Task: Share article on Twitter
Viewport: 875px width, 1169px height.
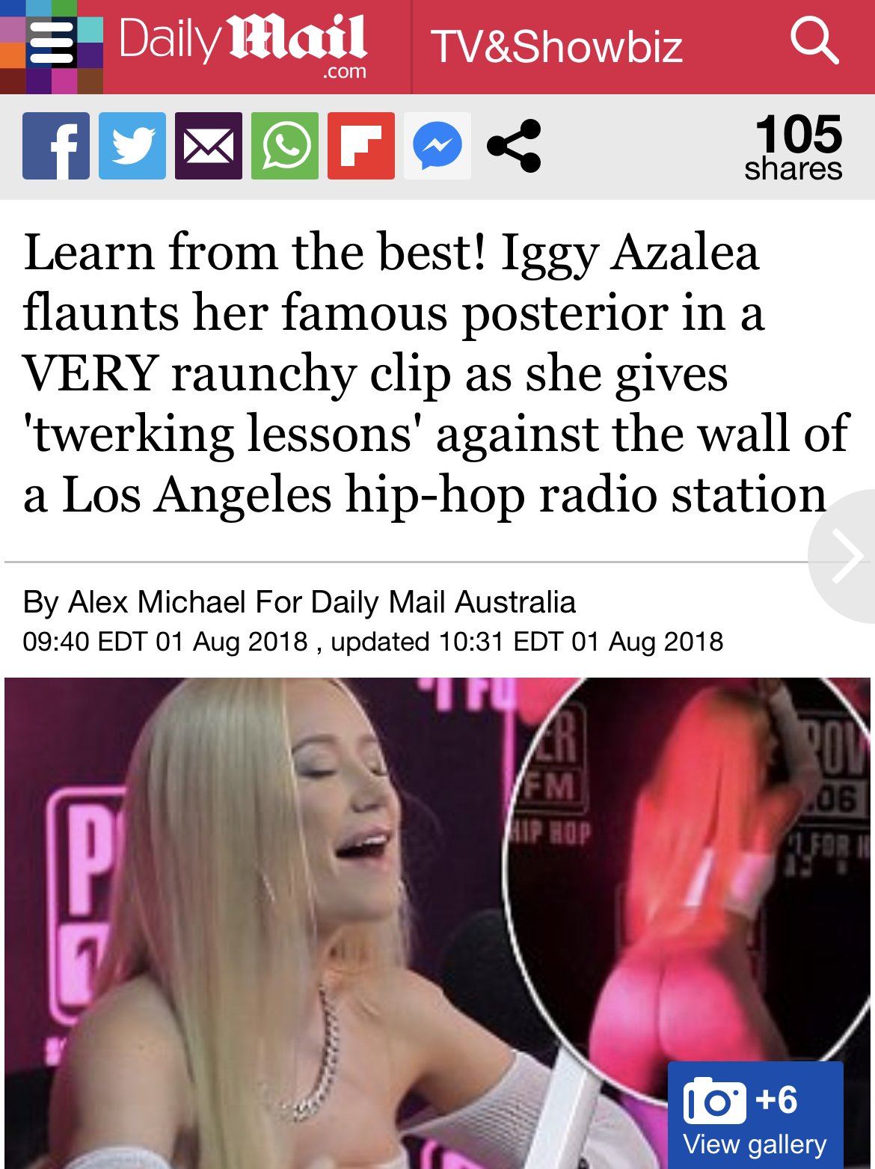Action: click(x=132, y=146)
